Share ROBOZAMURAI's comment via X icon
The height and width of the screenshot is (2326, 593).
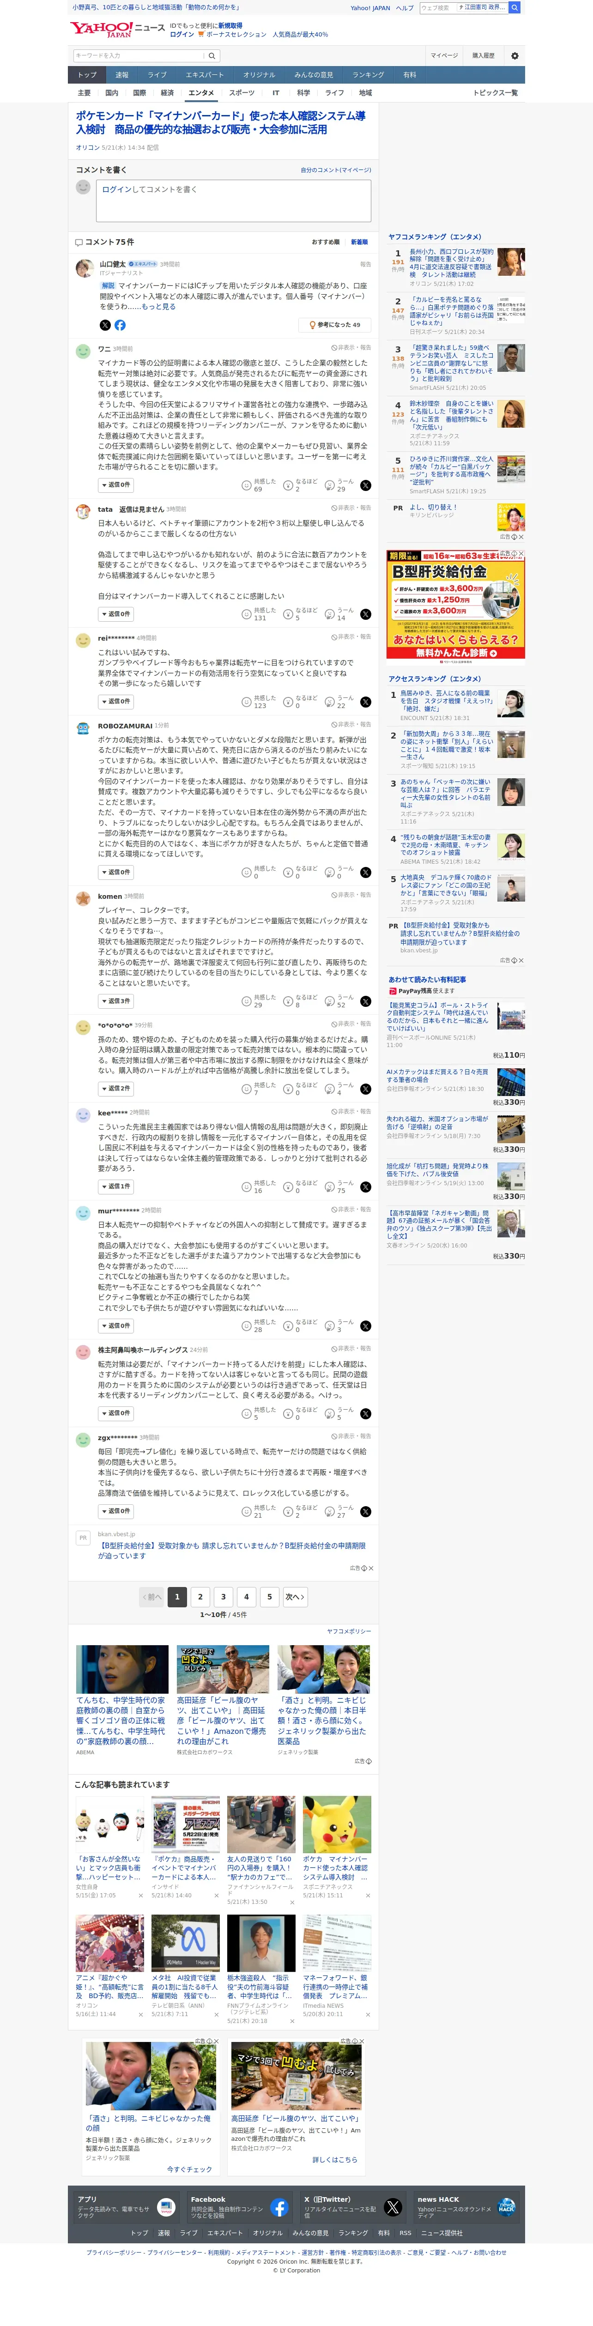pos(366,872)
